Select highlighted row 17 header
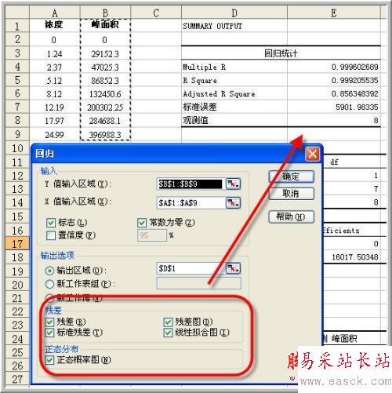The height and width of the screenshot is (393, 392). (x=17, y=243)
